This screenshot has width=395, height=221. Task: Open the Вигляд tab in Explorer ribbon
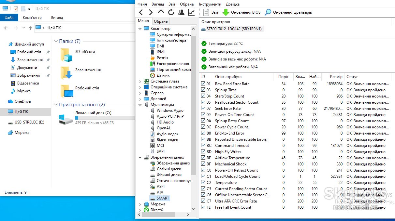click(x=57, y=18)
